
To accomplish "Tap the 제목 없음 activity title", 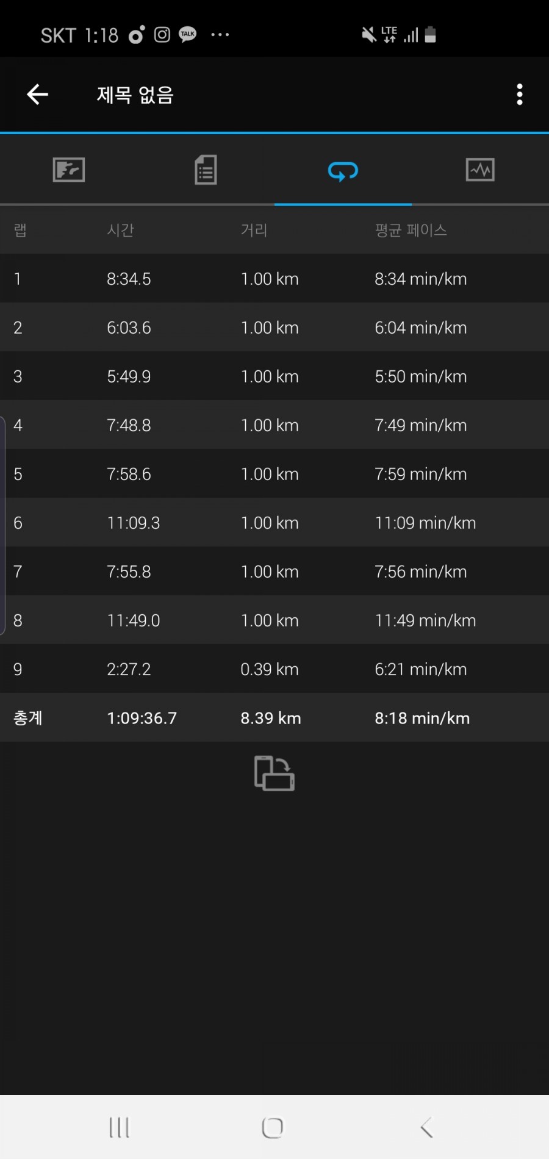I will click(135, 95).
